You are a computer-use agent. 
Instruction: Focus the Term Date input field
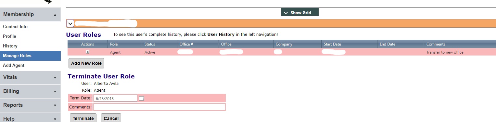point(116,98)
